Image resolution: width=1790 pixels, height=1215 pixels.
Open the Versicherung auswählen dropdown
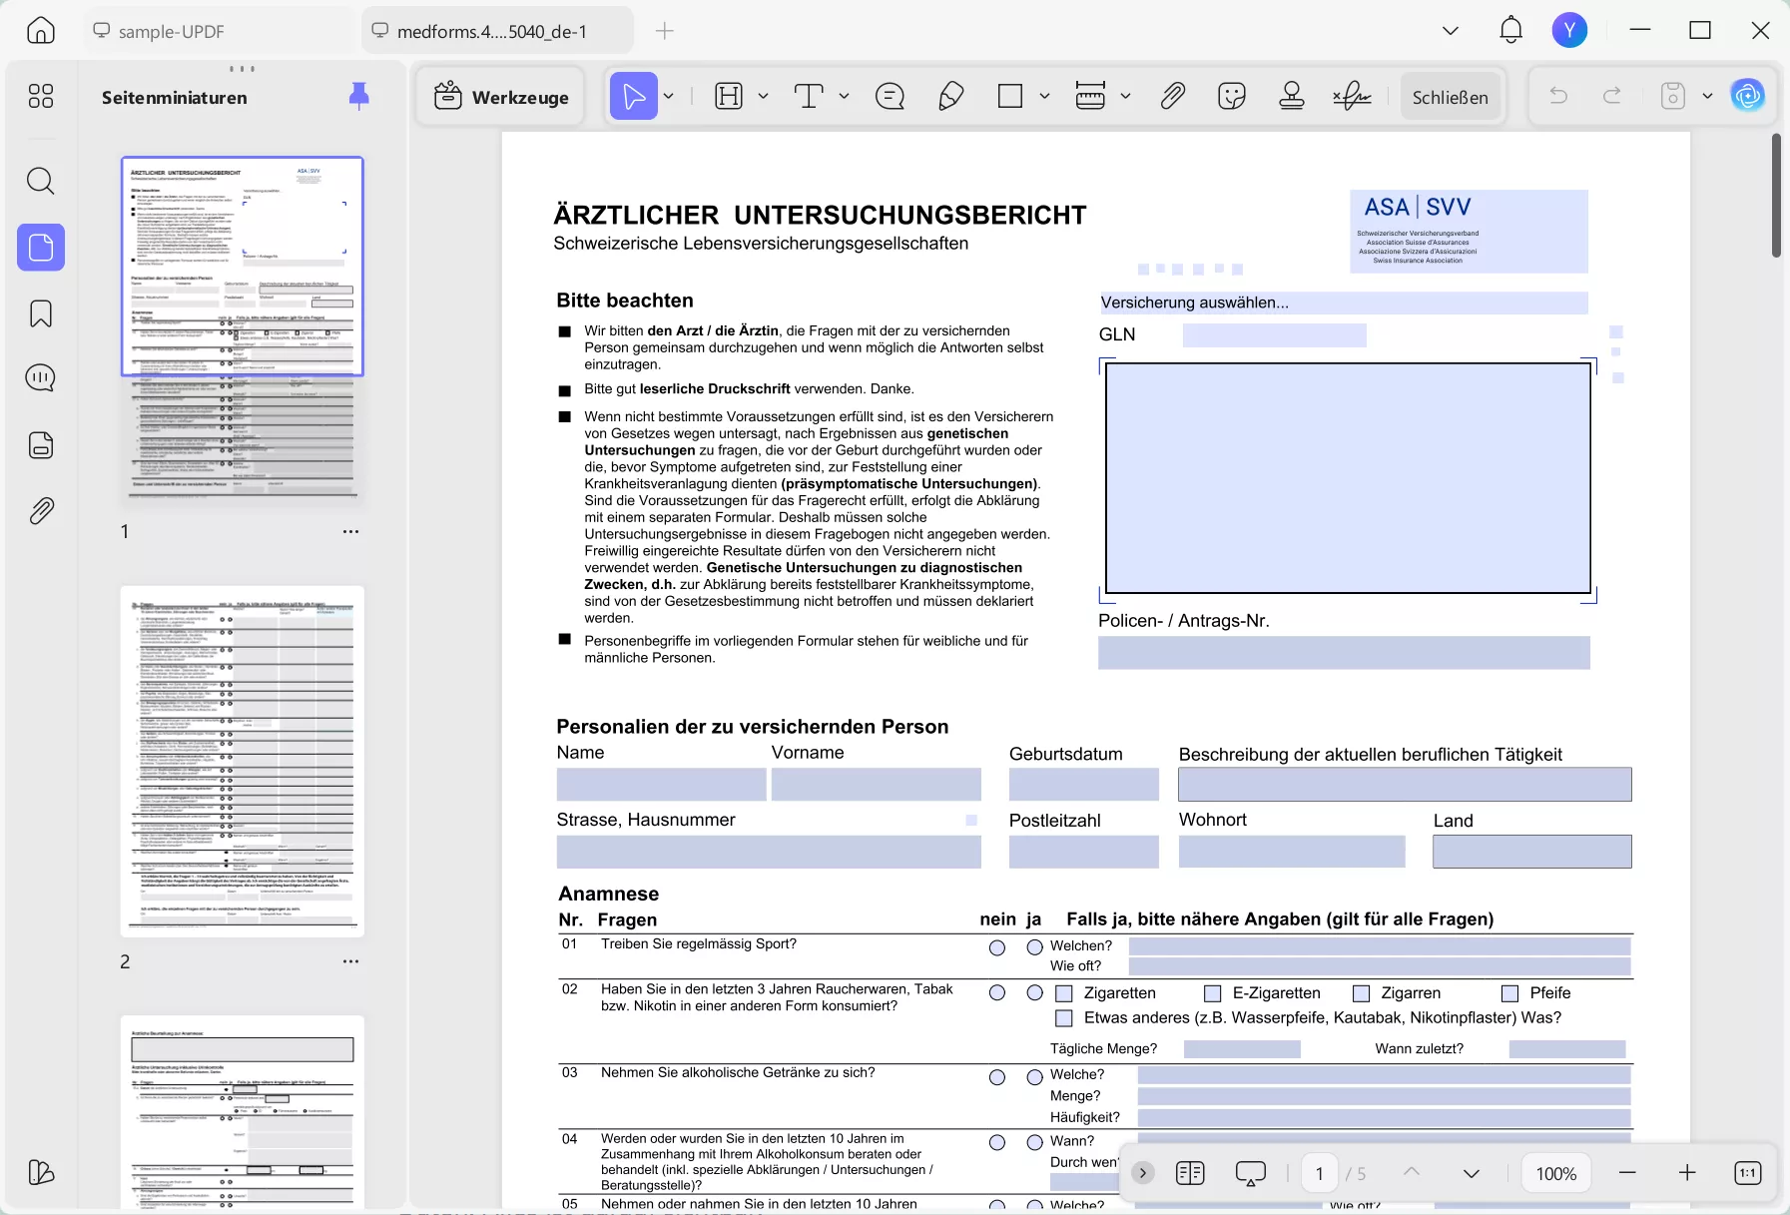[x=1343, y=303]
